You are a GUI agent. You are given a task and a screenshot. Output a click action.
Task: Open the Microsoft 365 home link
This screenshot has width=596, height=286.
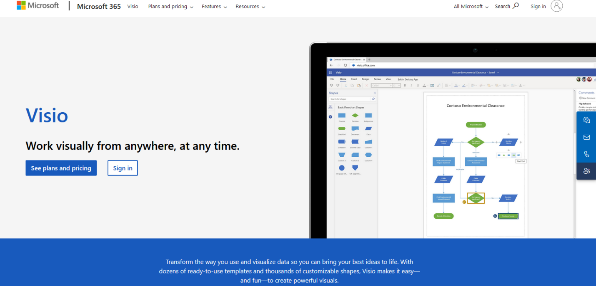click(x=99, y=6)
